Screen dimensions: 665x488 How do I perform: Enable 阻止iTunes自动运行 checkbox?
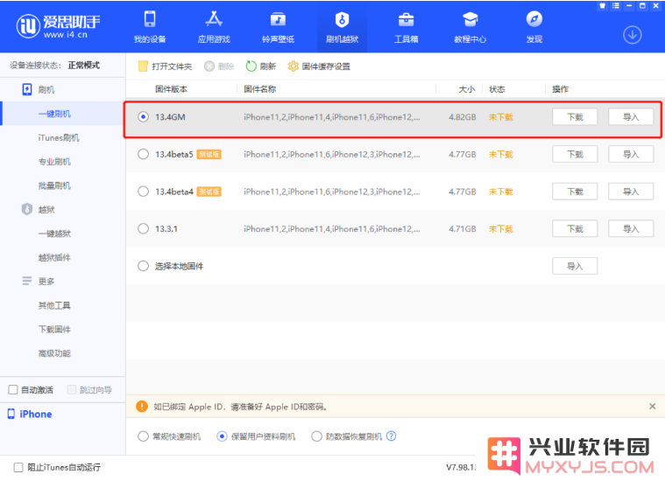click(x=18, y=467)
